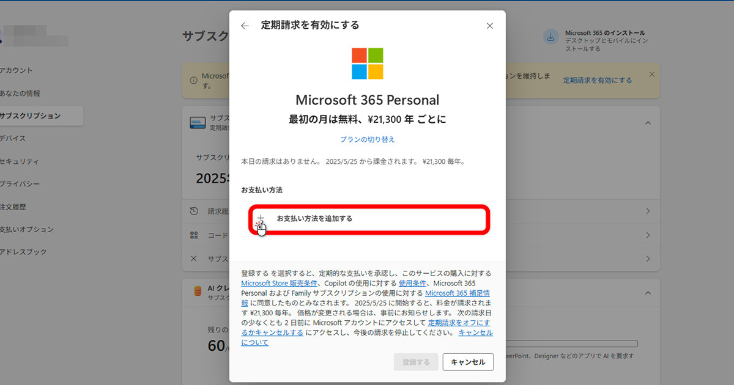This screenshot has width=734, height=385.
Task: Go back using the dialog's left arrow
Action: coord(245,26)
